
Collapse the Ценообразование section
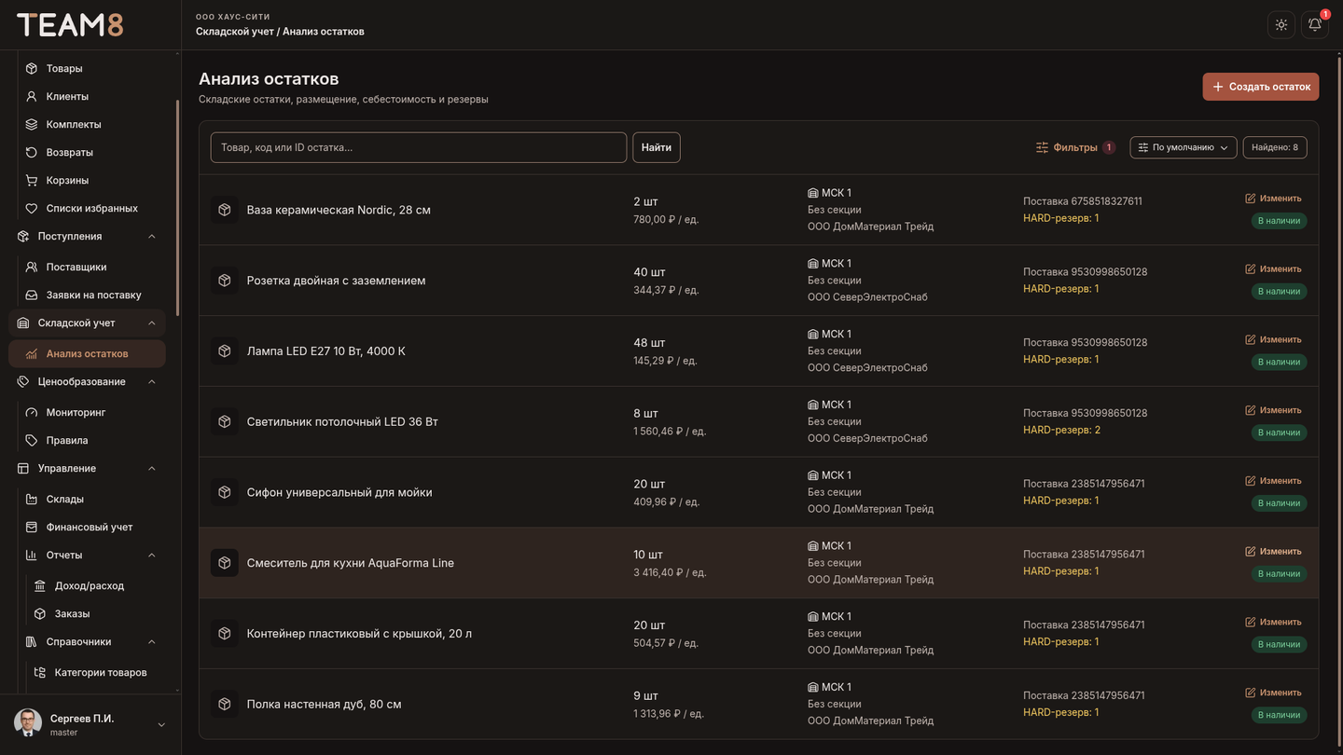152,382
